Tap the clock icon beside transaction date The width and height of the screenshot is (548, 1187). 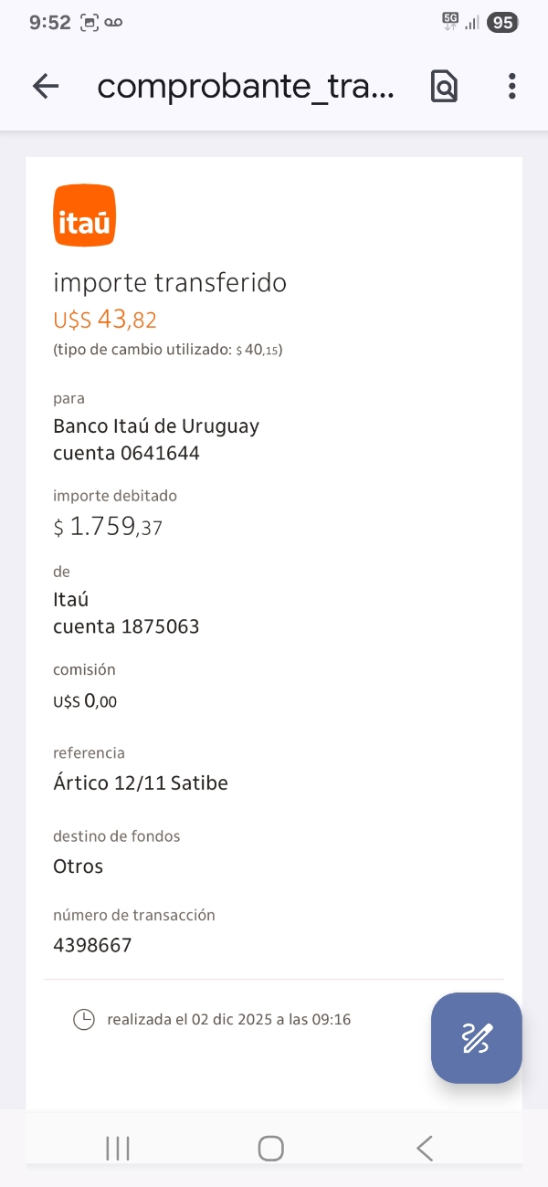(x=83, y=1019)
